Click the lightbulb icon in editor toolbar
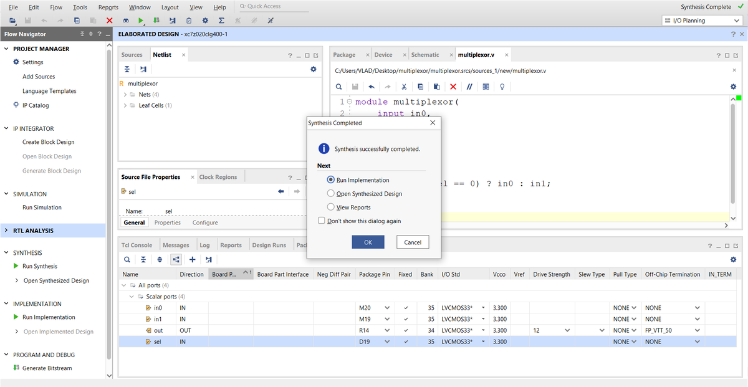This screenshot has width=748, height=387. pyautogui.click(x=502, y=87)
